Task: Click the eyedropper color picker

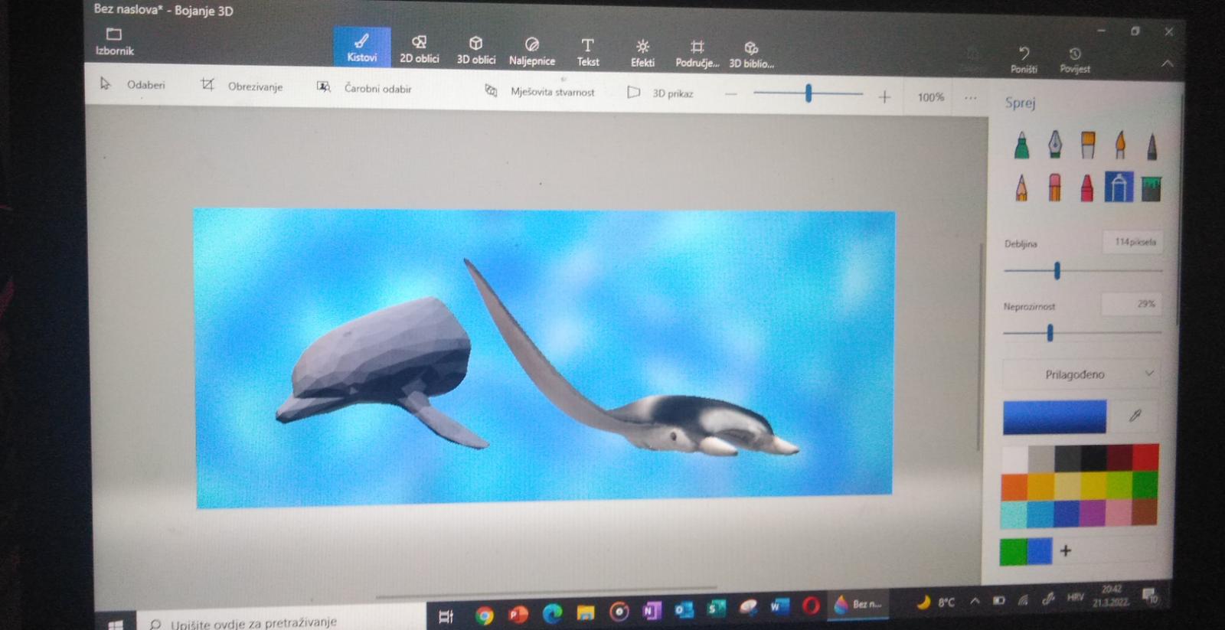Action: pyautogui.click(x=1135, y=416)
